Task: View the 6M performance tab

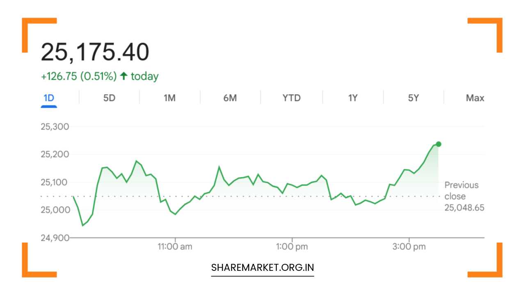Action: coord(230,98)
